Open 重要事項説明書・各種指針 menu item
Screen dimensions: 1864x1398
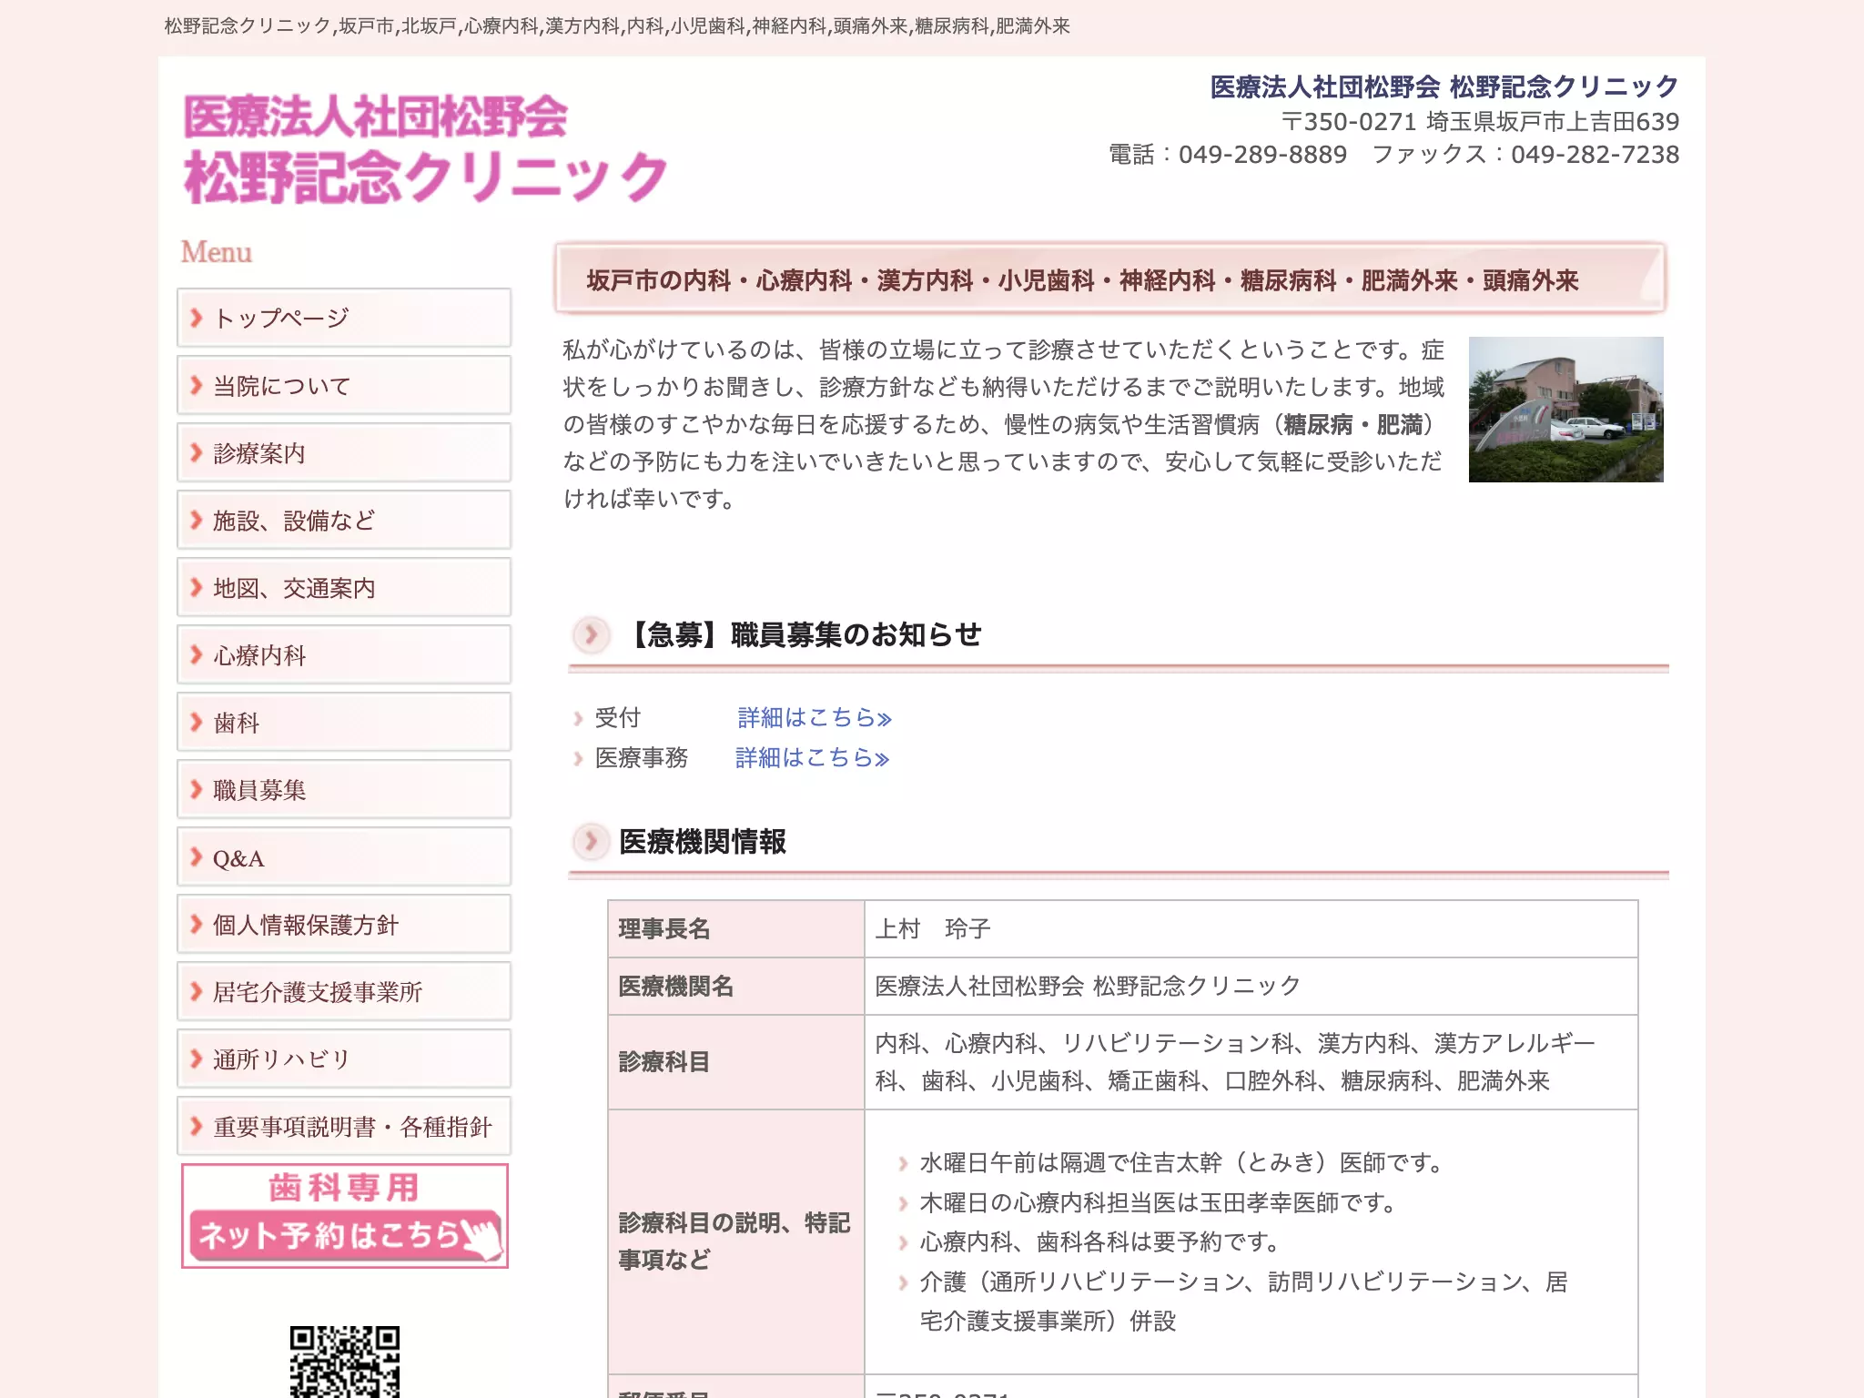(344, 1126)
